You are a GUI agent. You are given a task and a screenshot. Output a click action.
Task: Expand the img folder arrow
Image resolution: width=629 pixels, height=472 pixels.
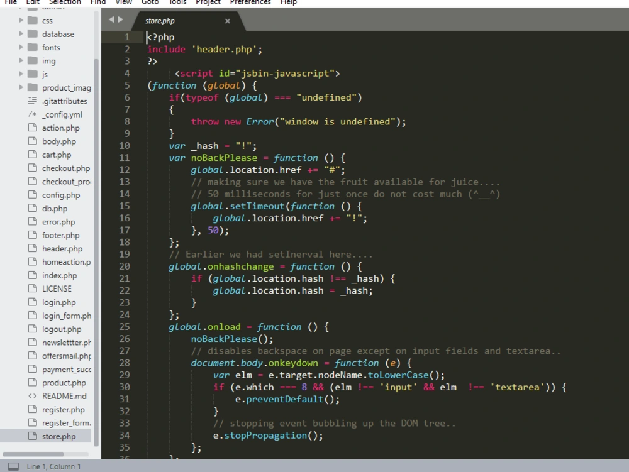point(21,60)
